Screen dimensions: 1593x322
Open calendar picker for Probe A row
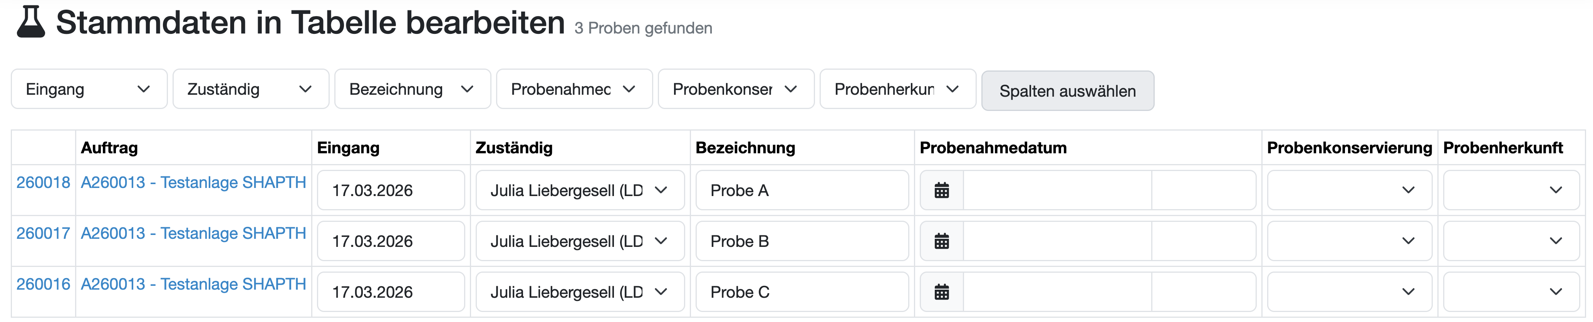941,190
